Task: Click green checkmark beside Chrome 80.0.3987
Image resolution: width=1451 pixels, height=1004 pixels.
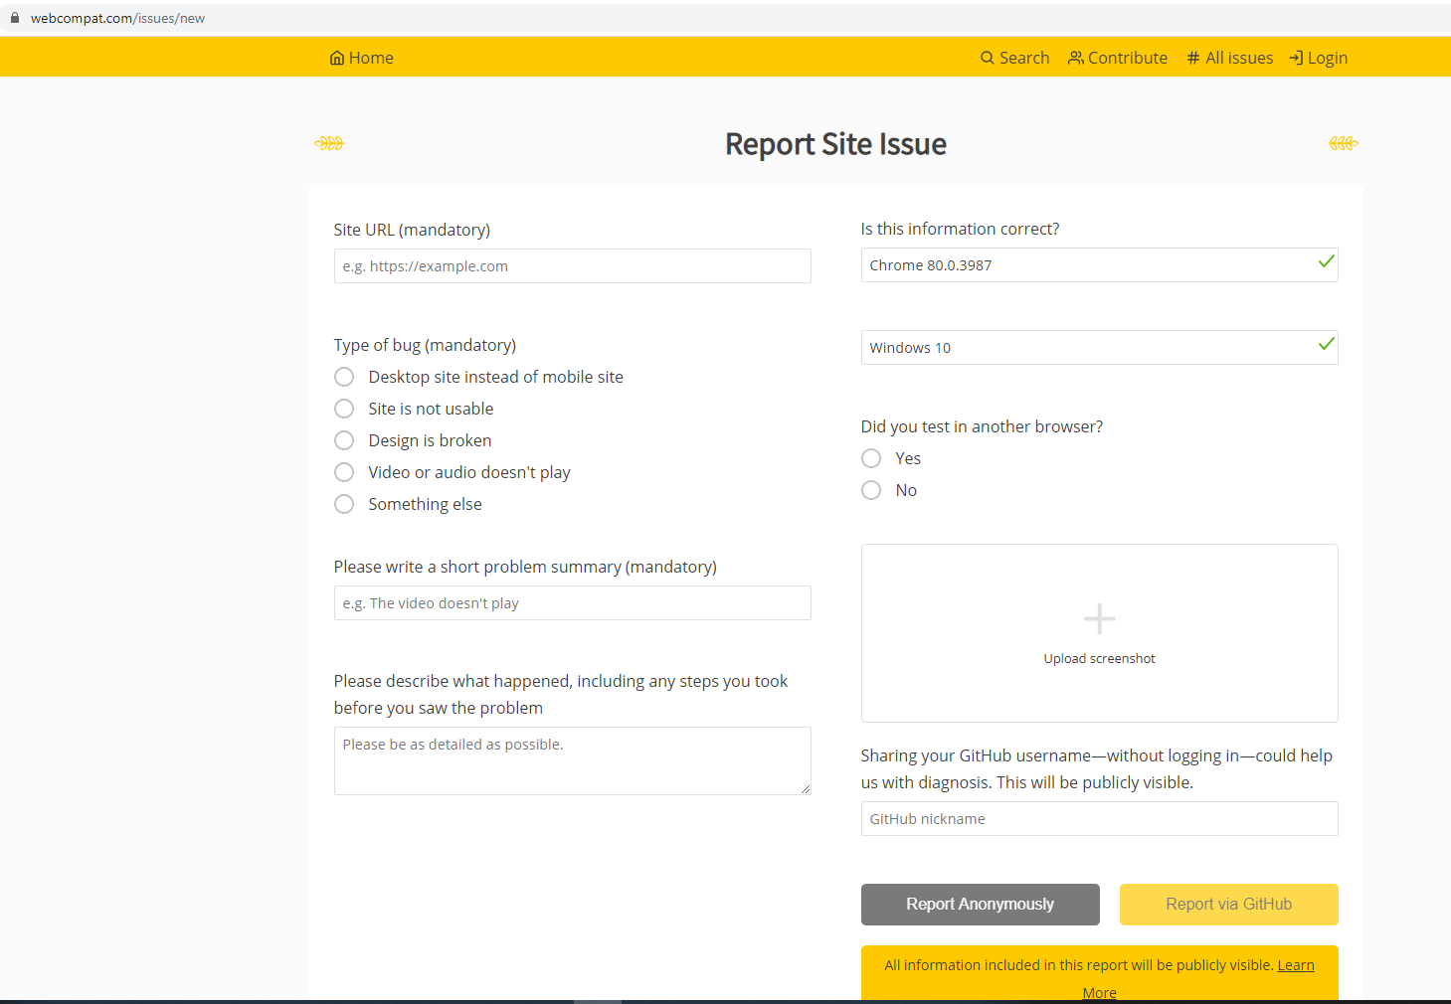Action: (1326, 261)
